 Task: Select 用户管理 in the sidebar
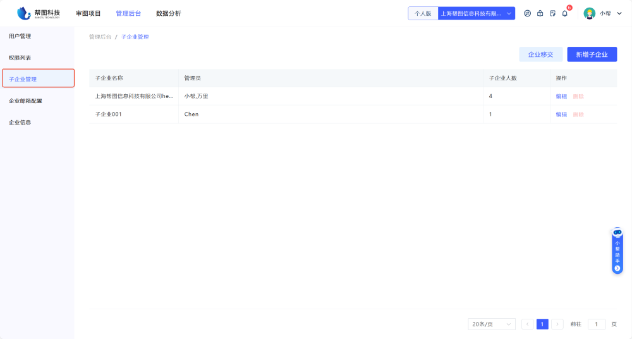click(20, 36)
